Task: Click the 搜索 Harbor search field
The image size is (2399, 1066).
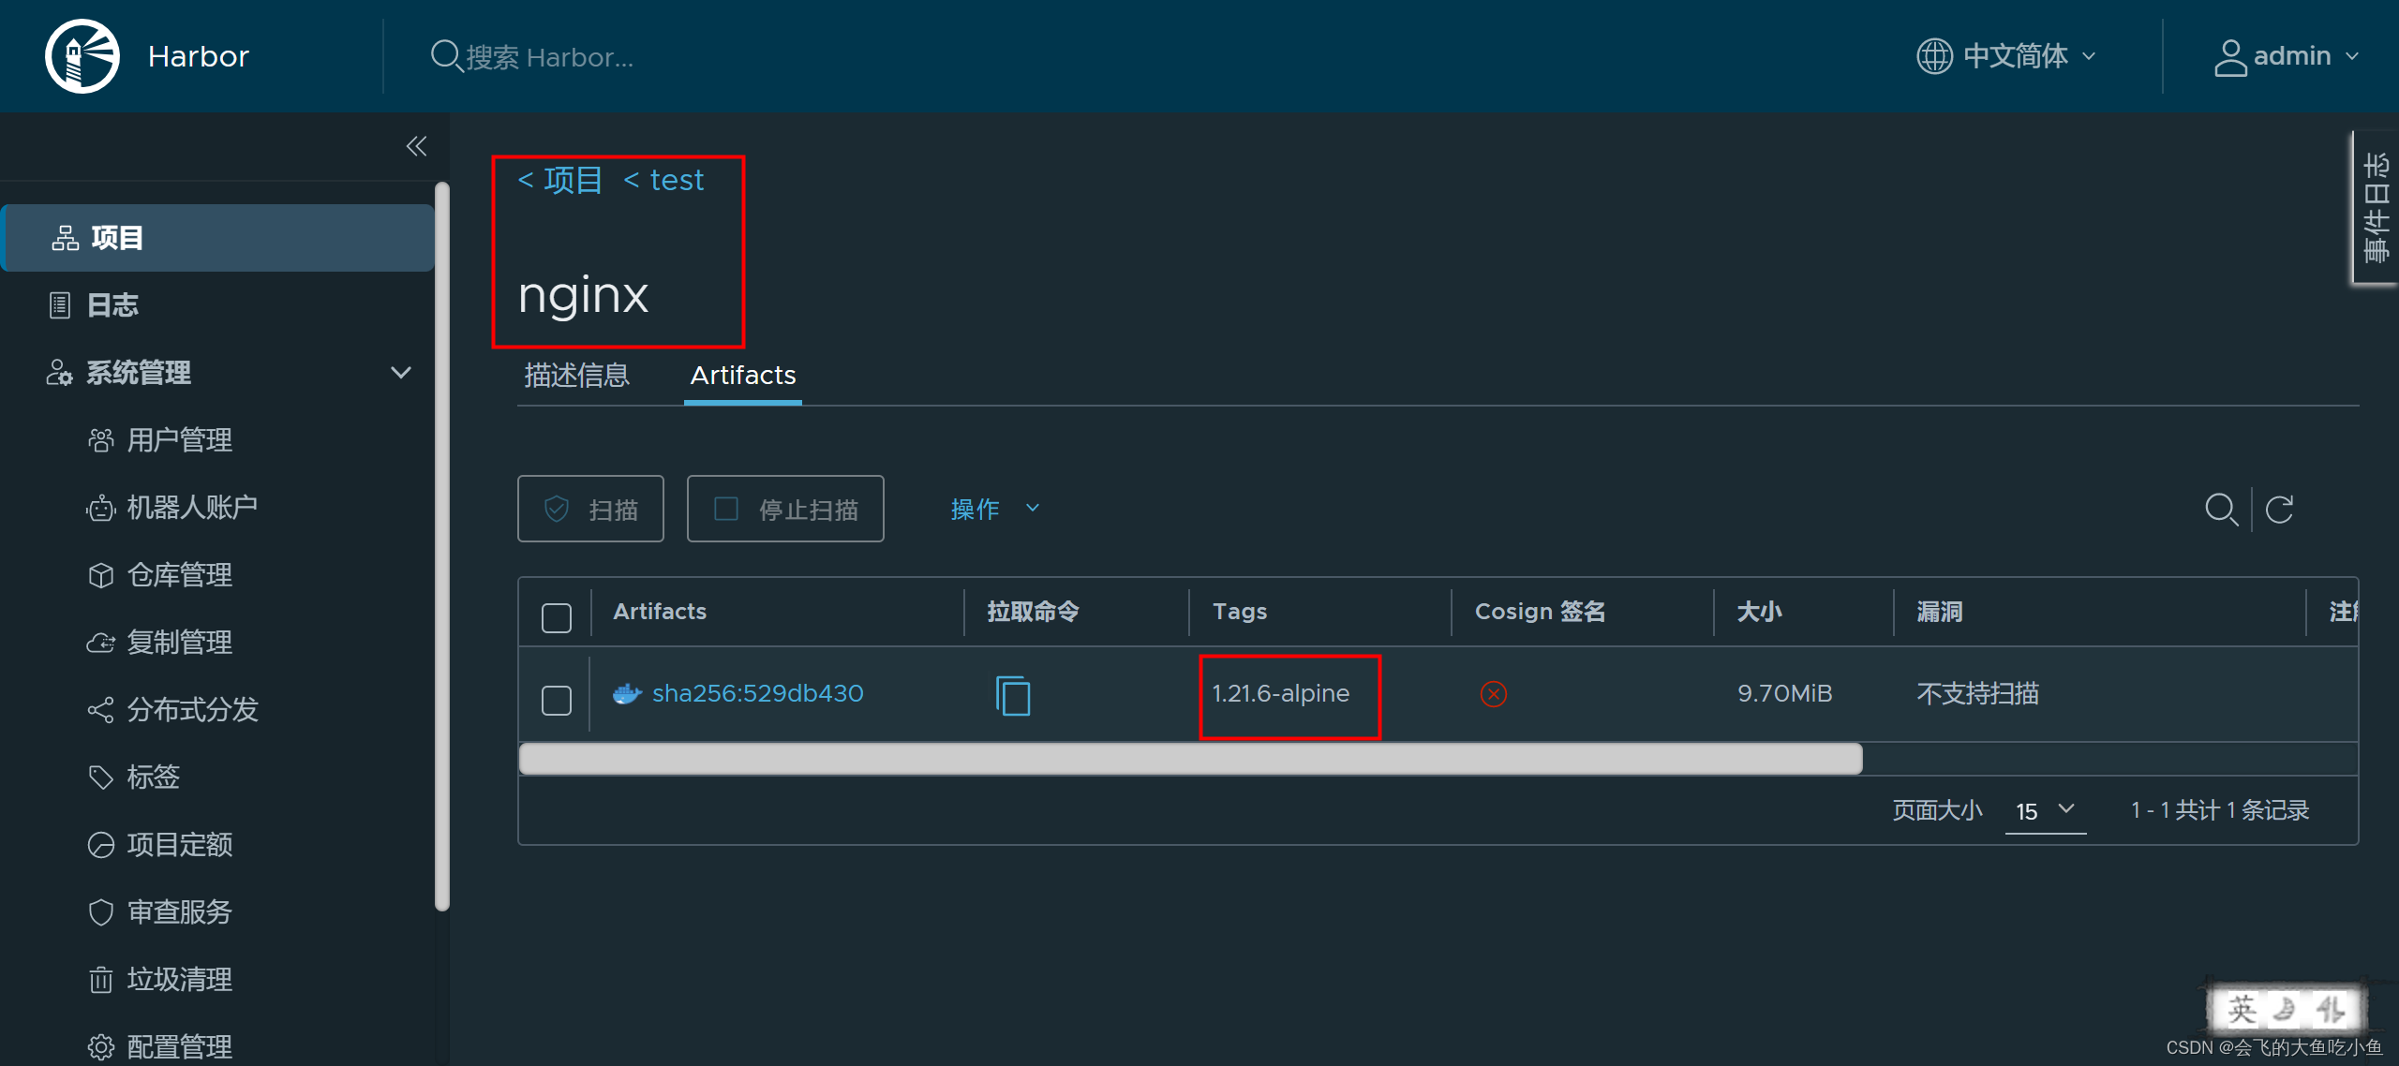Action: click(549, 57)
